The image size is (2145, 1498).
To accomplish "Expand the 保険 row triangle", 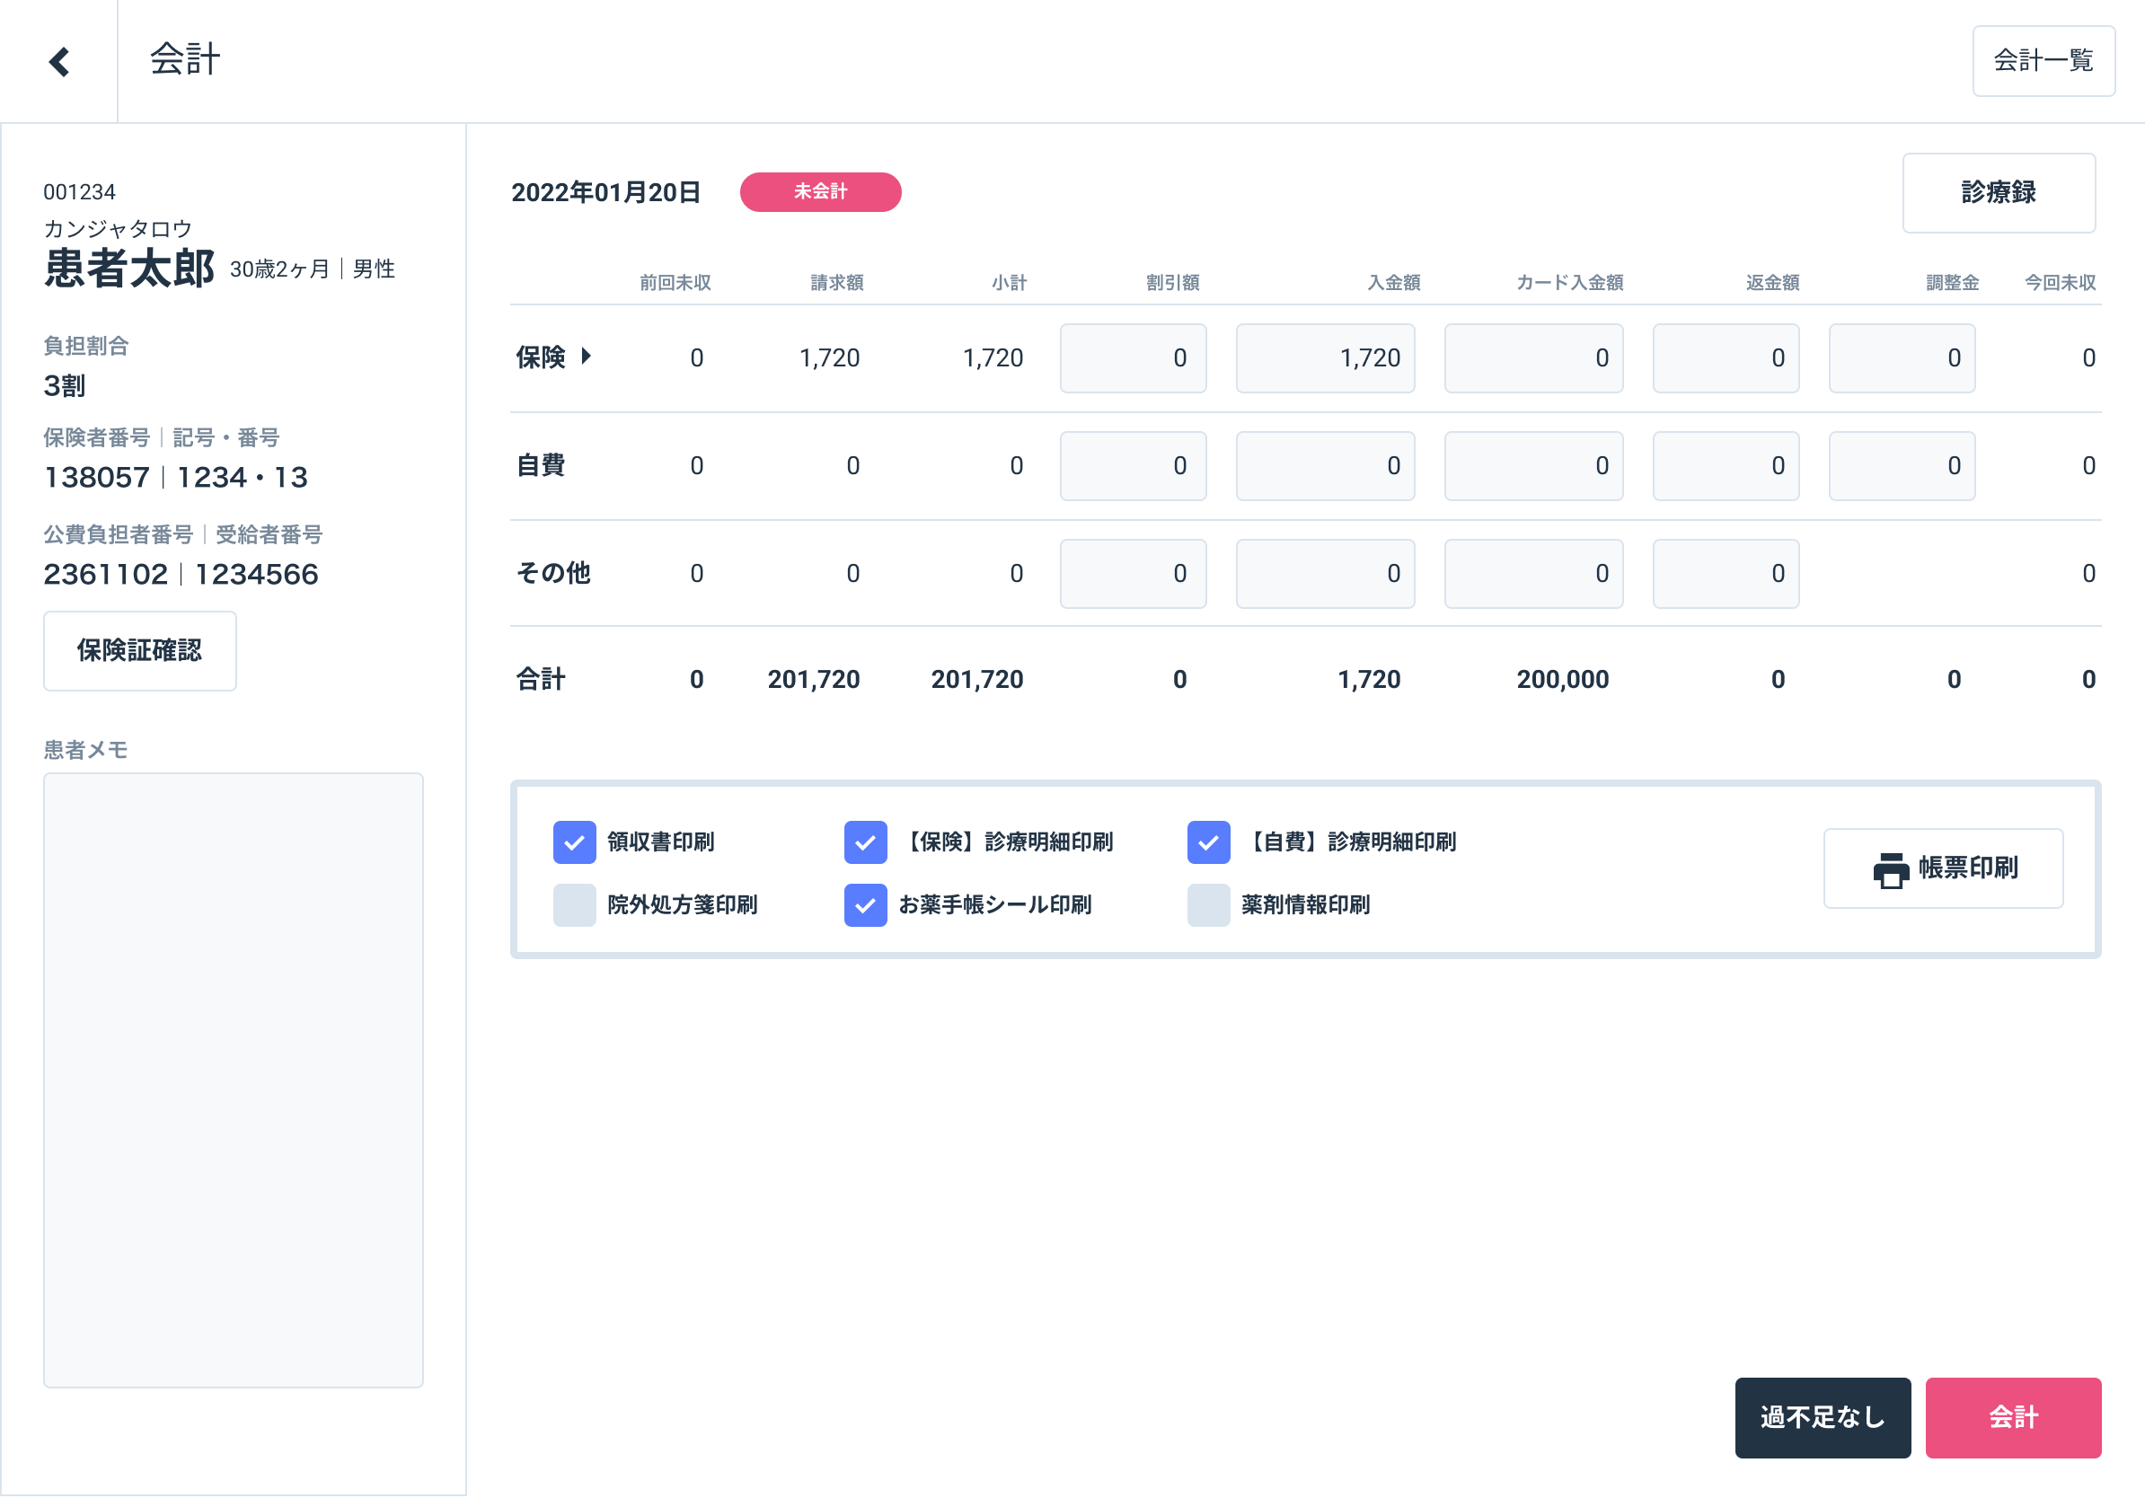I will pos(586,356).
